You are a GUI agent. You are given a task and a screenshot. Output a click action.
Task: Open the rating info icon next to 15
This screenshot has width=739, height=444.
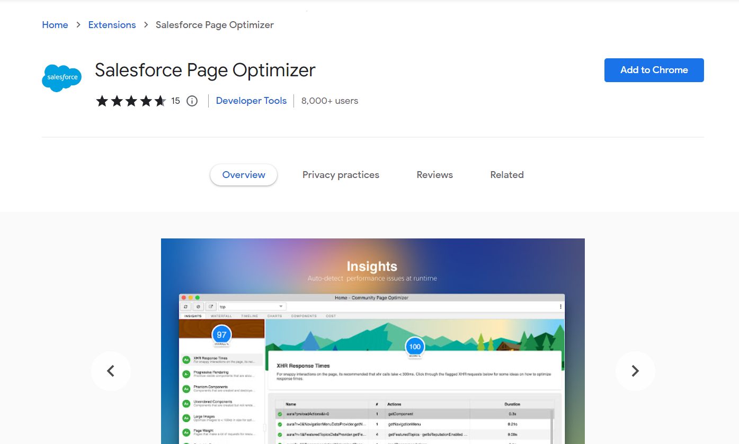[x=191, y=101]
